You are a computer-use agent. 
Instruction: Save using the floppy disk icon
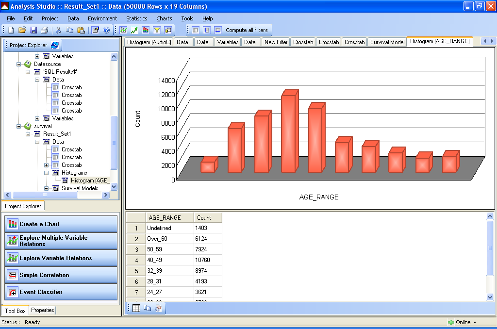click(x=33, y=30)
